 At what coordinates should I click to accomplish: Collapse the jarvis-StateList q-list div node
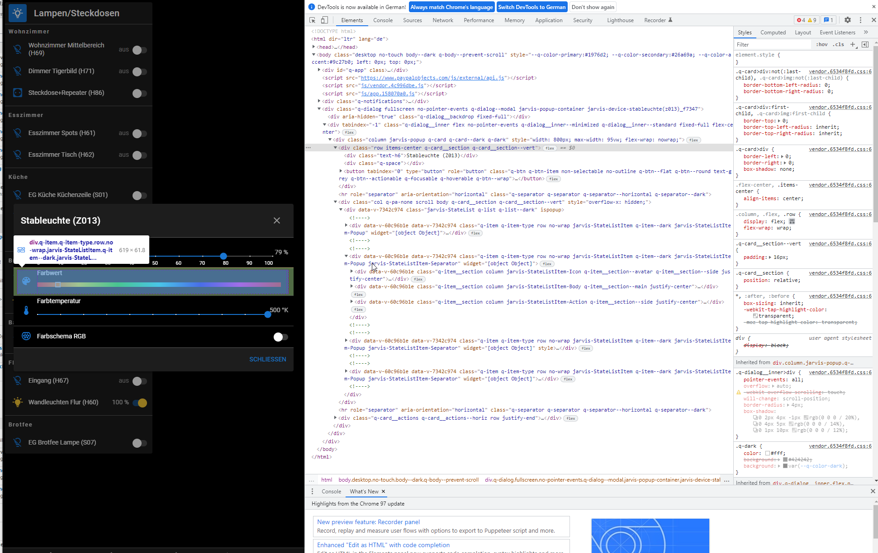point(341,210)
